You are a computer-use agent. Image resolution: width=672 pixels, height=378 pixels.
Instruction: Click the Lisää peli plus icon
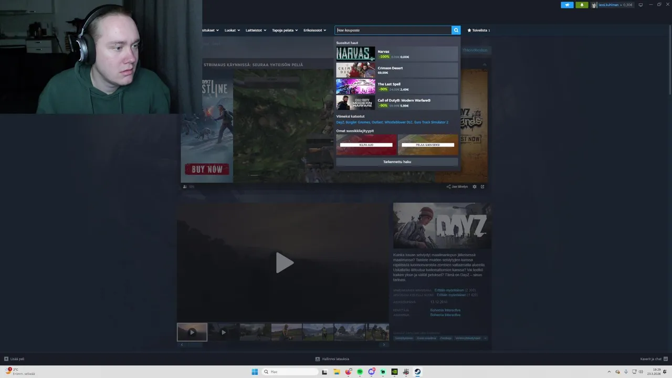(x=6, y=359)
